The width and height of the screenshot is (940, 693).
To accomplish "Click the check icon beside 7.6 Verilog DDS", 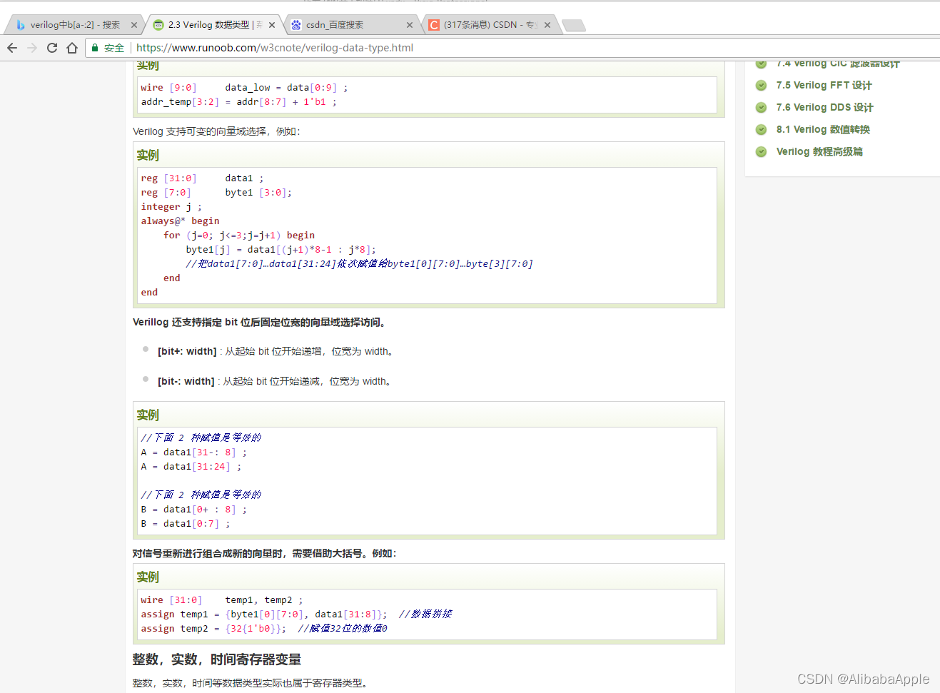I will 762,107.
